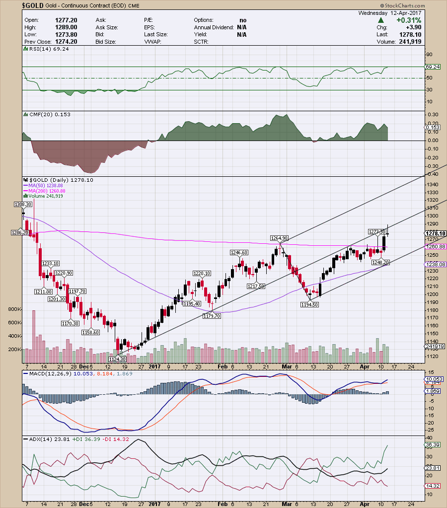
Task: Click the ADX(14) 23.81 legend label
Action: (49, 439)
